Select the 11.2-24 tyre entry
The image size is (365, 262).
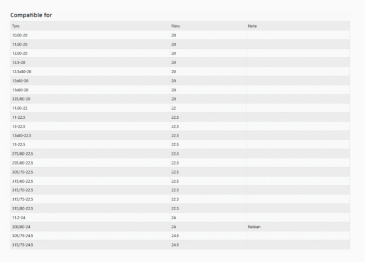(19, 218)
